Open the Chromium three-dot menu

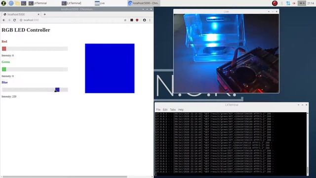150,20
